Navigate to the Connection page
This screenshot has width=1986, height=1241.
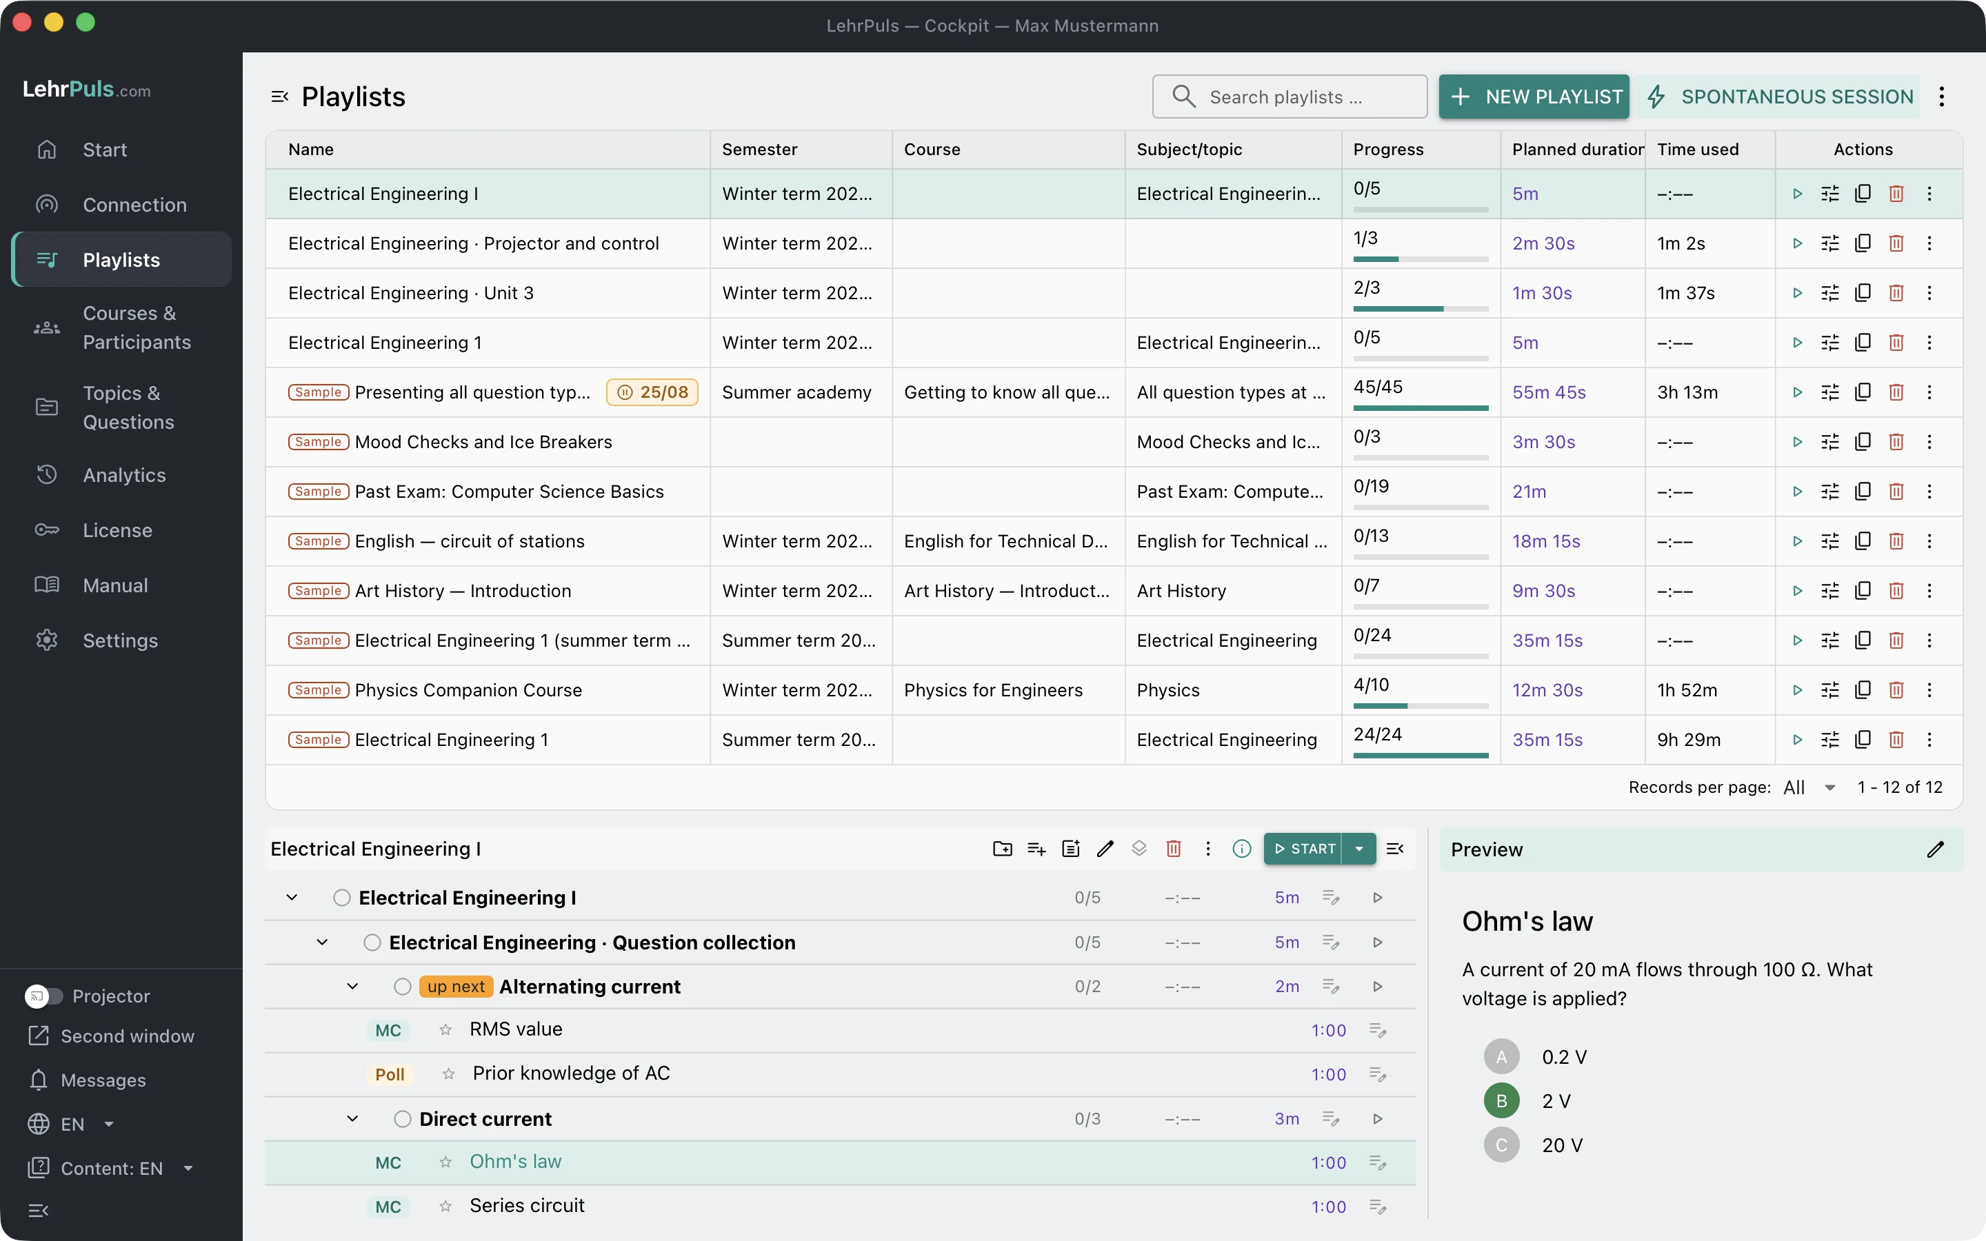click(x=121, y=205)
